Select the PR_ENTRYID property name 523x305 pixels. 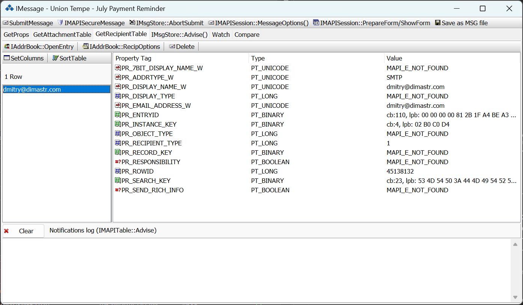tap(140, 115)
